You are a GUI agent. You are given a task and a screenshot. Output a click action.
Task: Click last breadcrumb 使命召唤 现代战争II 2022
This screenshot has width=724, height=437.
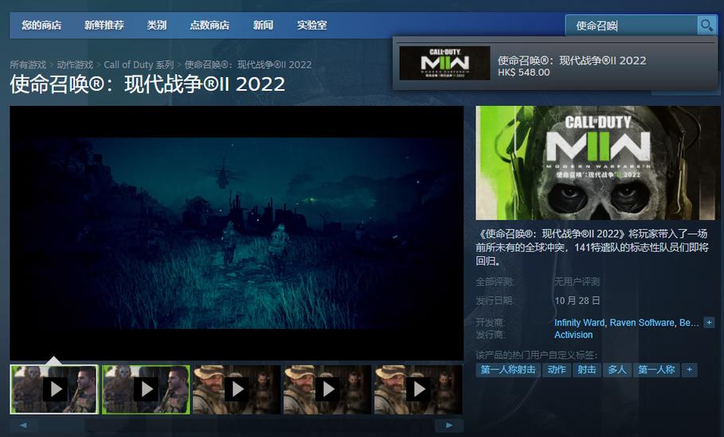(x=248, y=64)
